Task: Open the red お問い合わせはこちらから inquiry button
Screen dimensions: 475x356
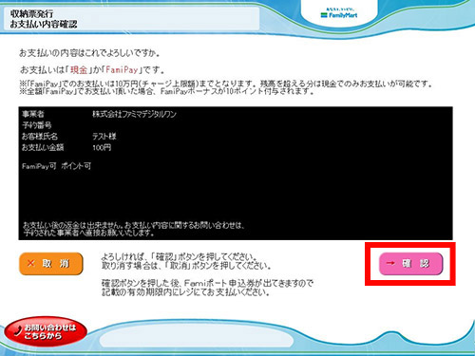Action: click(x=46, y=331)
